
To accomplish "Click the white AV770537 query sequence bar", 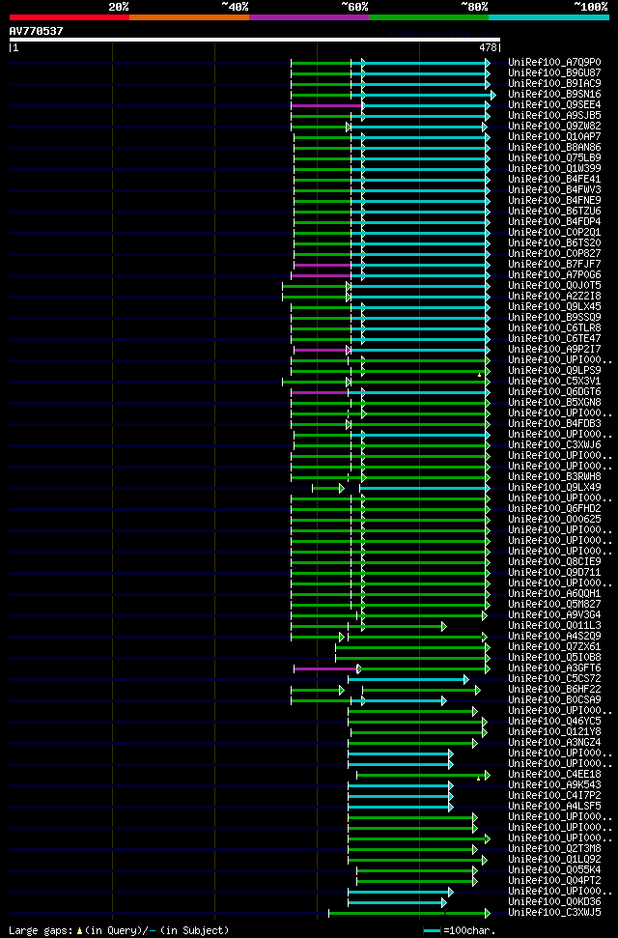I will (255, 40).
